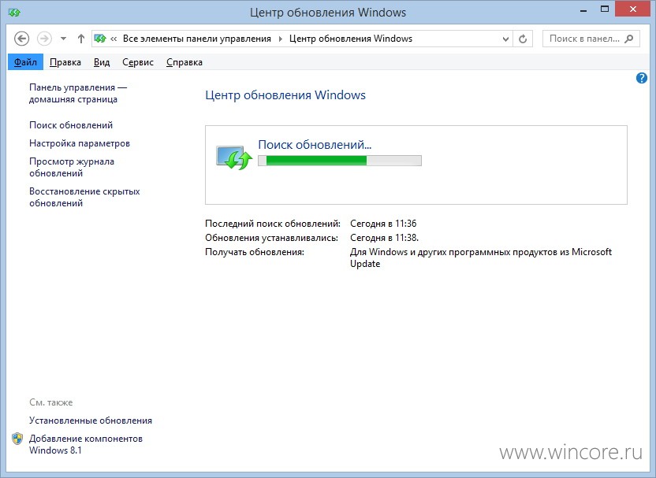The width and height of the screenshot is (656, 478).
Task: Click the Все элементы панели управления breadcrumb
Action: point(197,39)
